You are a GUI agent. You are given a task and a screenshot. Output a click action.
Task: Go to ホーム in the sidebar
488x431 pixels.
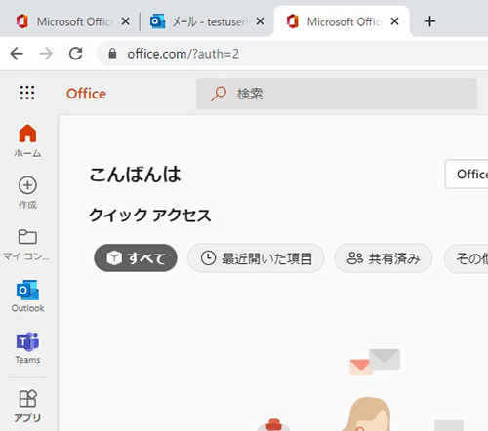(27, 140)
